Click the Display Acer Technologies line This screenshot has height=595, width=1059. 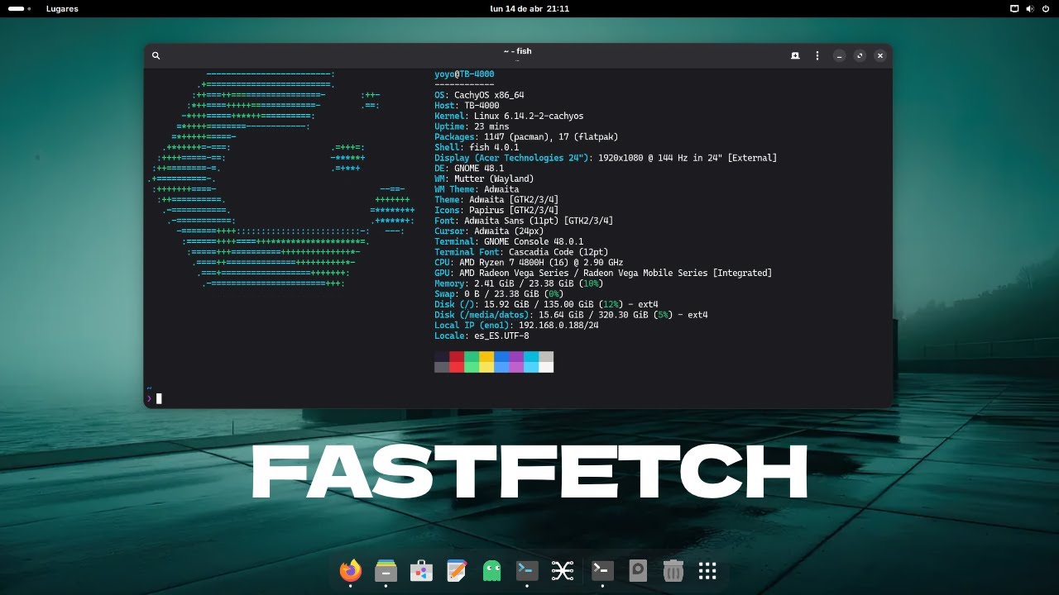pos(606,158)
